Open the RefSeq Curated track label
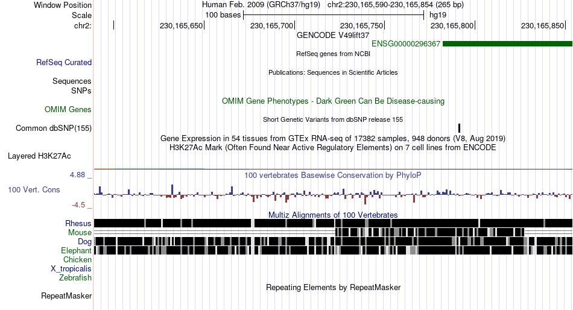Screen dimensions: 573x310 click(x=63, y=63)
